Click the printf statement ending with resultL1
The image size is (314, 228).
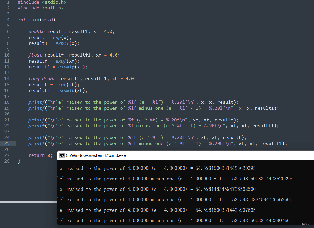(x=158, y=143)
